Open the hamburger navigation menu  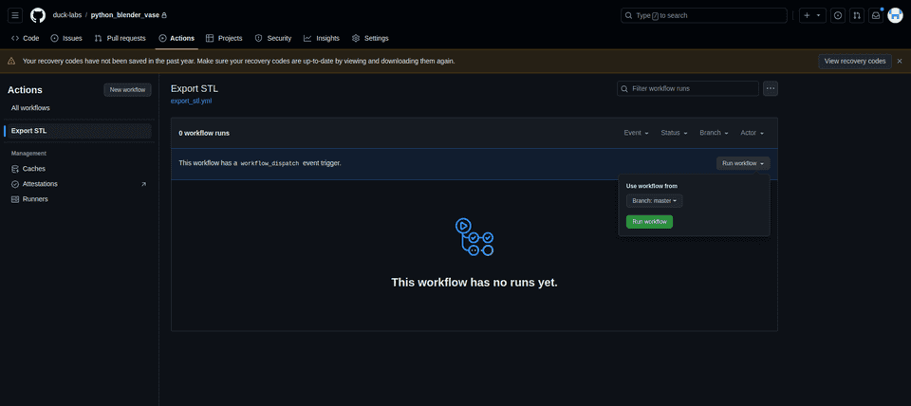coord(15,15)
